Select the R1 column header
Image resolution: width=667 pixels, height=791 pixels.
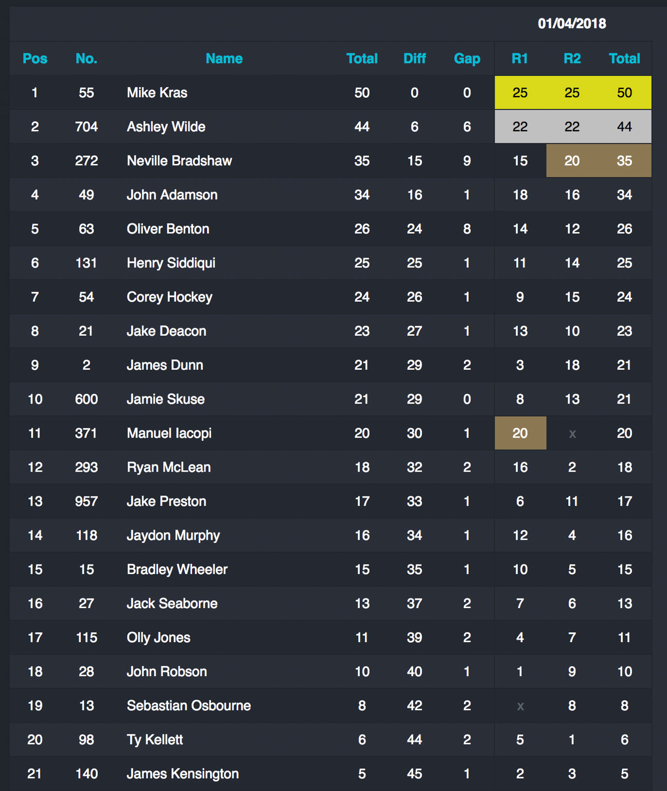click(x=520, y=59)
